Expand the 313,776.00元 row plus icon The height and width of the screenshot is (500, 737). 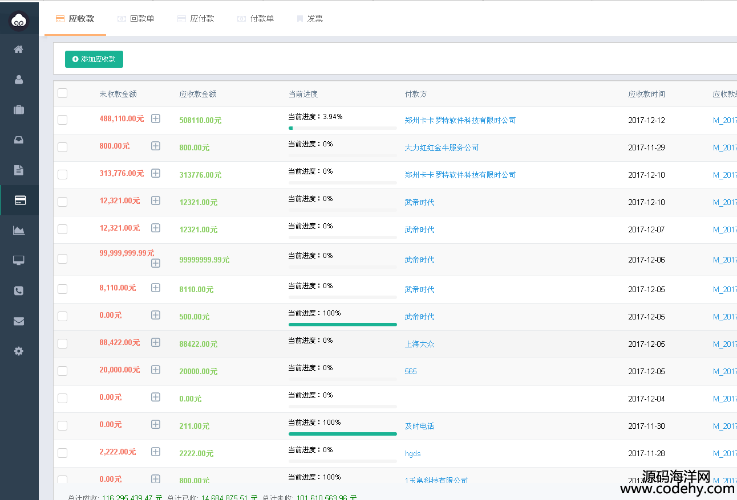156,173
